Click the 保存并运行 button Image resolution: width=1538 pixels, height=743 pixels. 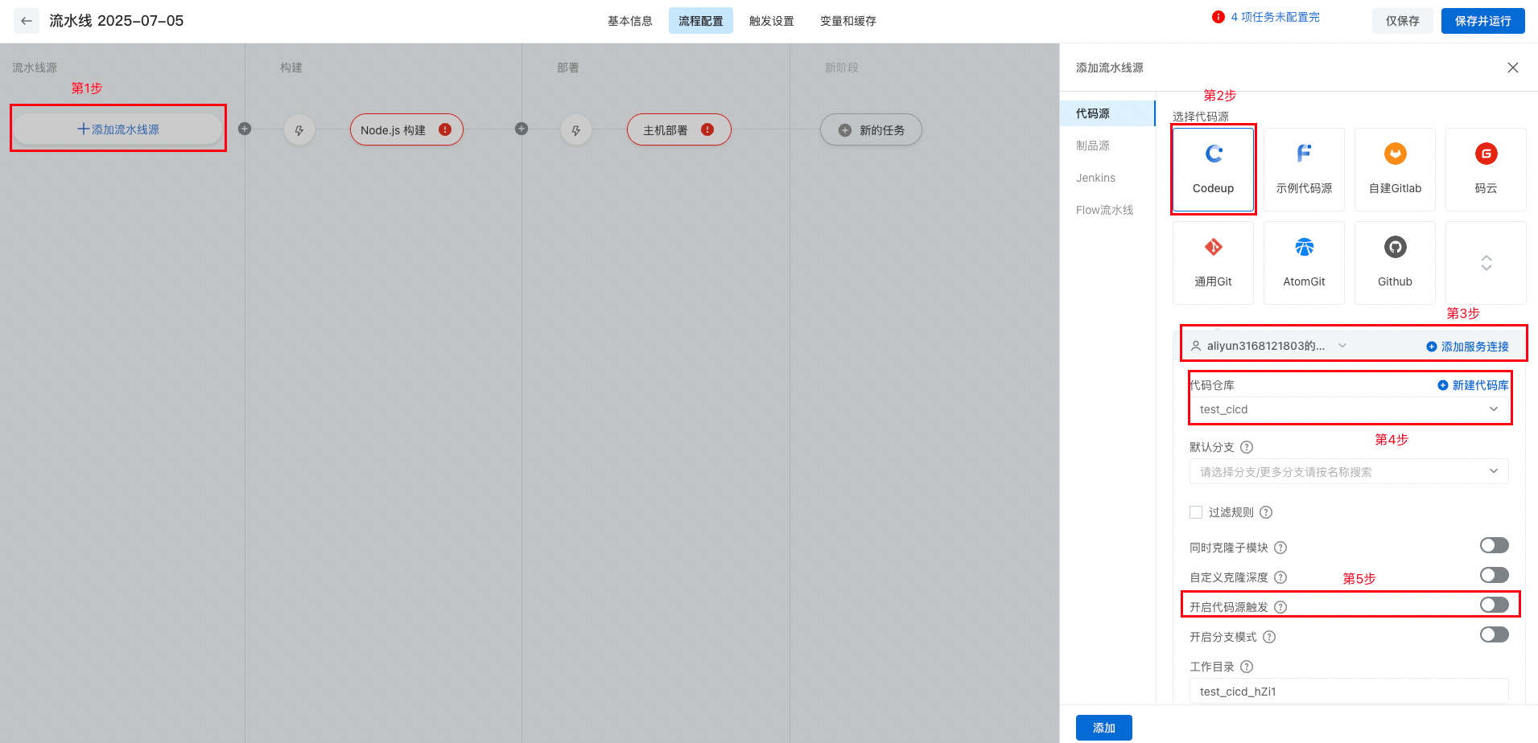[x=1482, y=21]
